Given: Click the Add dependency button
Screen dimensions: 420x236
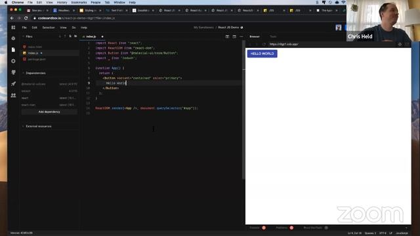Looking at the screenshot, I should pos(49,112).
